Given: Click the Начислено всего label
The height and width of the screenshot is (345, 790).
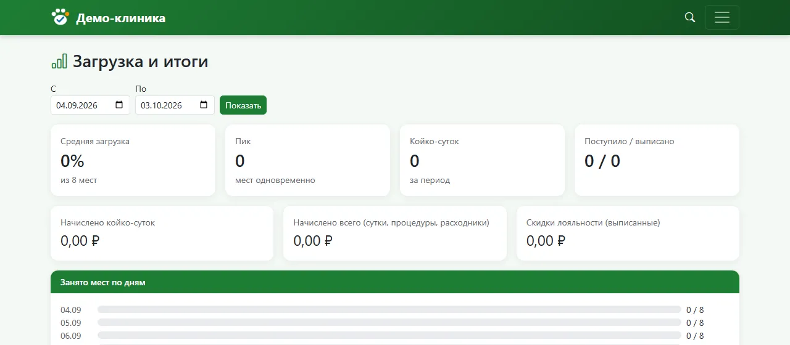Looking at the screenshot, I should coord(391,222).
